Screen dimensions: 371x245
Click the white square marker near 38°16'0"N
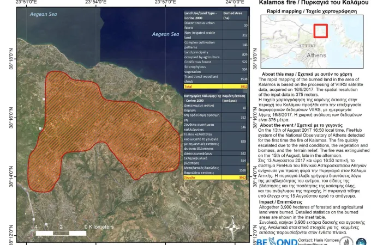[x=40, y=128]
